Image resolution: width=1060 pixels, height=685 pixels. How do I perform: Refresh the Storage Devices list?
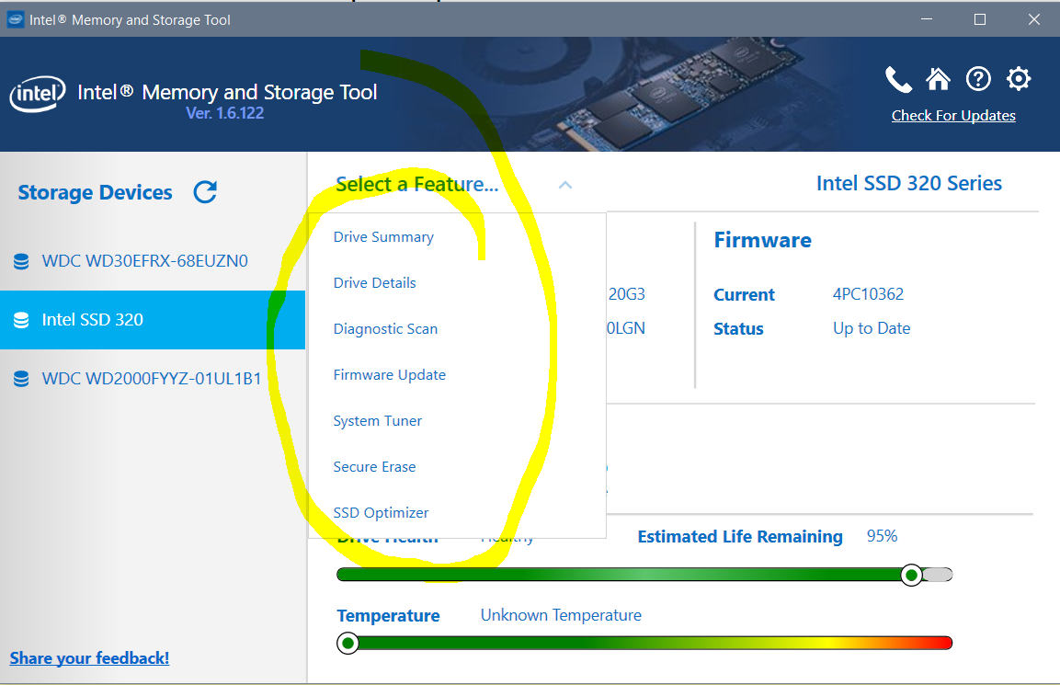click(x=206, y=192)
